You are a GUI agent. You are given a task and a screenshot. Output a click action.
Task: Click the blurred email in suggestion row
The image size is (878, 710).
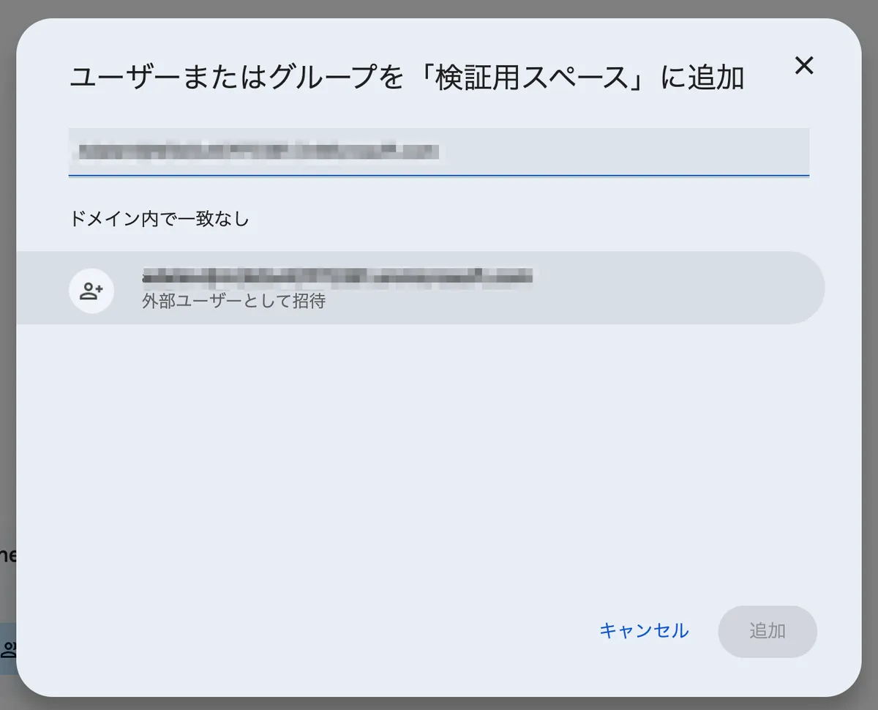point(337,277)
